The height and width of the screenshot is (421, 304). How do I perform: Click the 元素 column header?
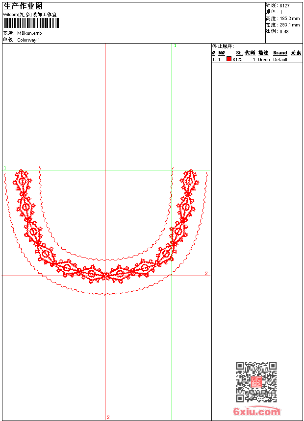[x=296, y=53]
